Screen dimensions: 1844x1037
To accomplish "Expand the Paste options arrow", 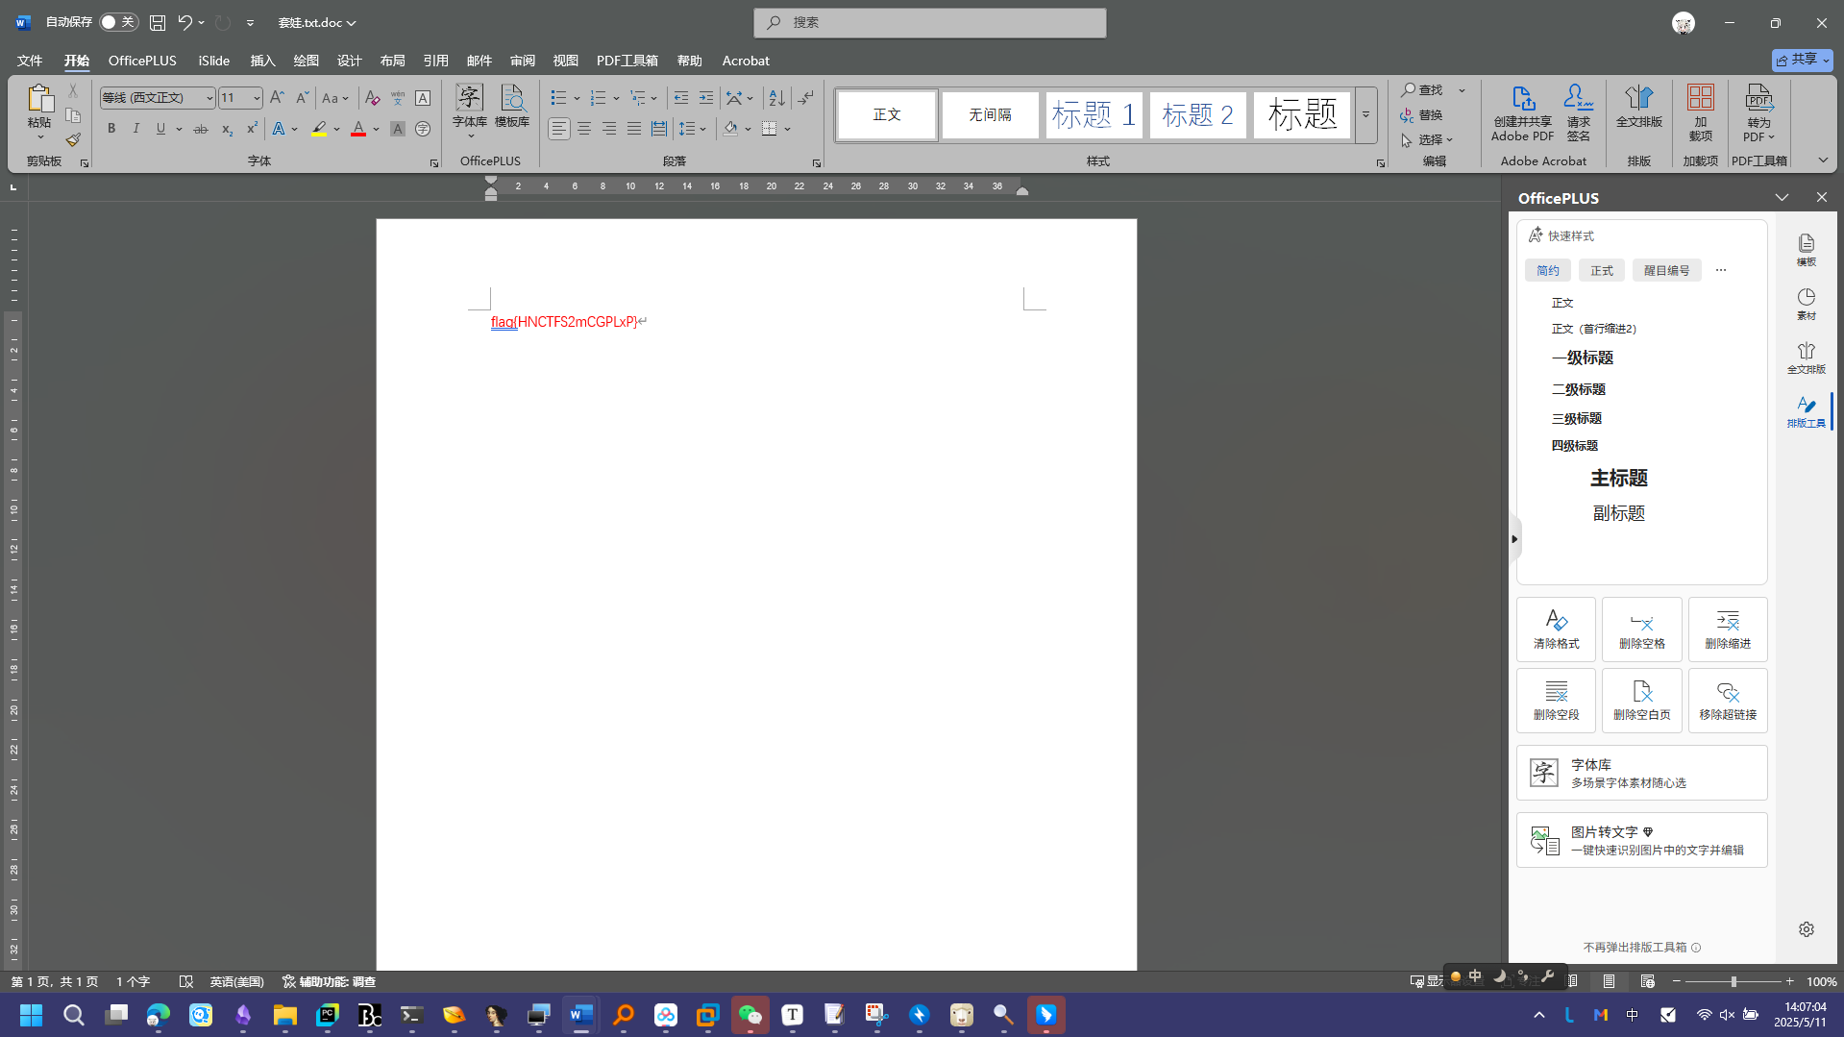I will click(x=39, y=137).
